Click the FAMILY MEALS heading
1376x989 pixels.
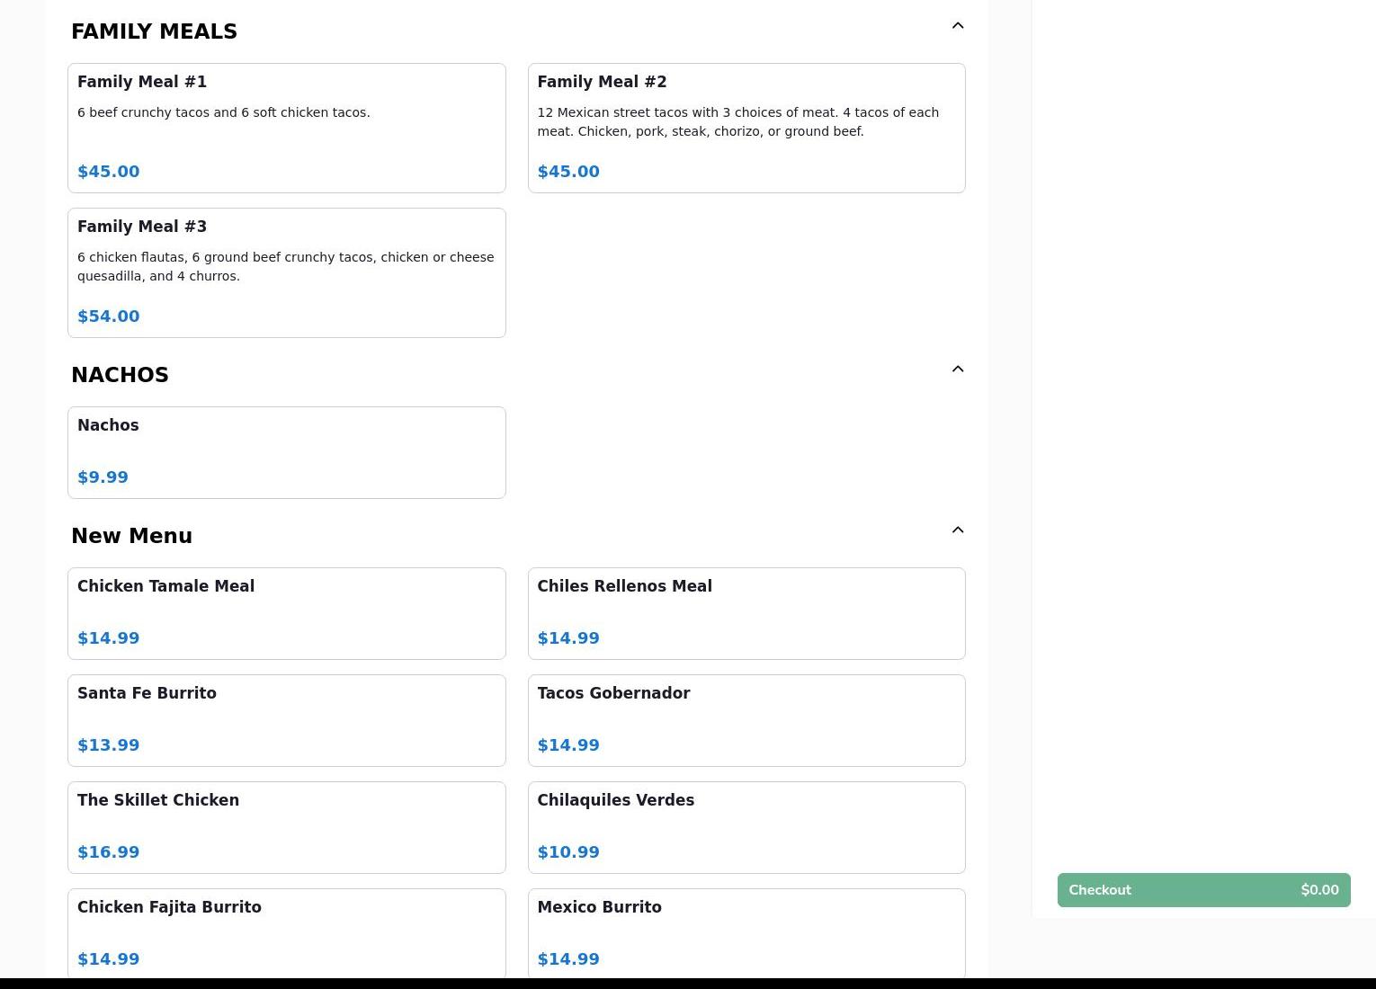point(154,32)
